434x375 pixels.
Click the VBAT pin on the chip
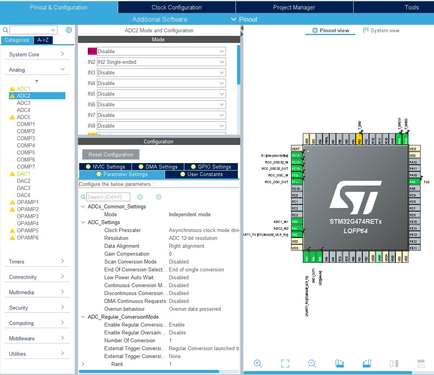(297, 149)
